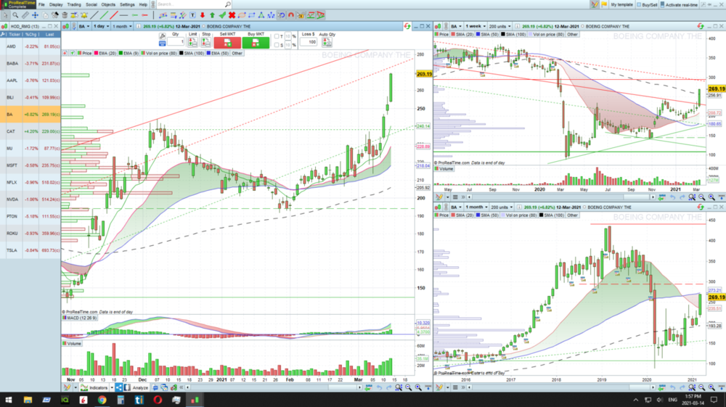Toggle the red magnet snap tool

click(291, 15)
